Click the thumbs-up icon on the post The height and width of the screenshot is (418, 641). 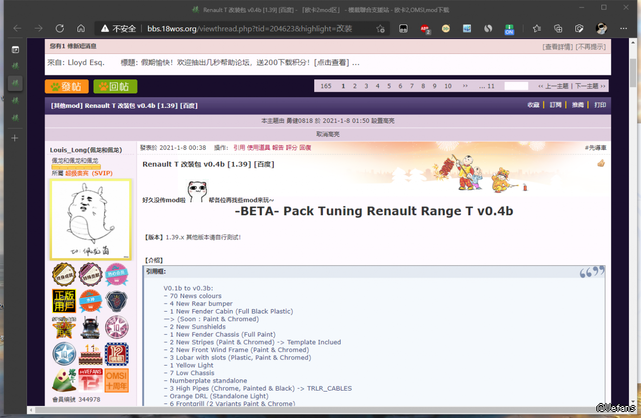(x=601, y=163)
